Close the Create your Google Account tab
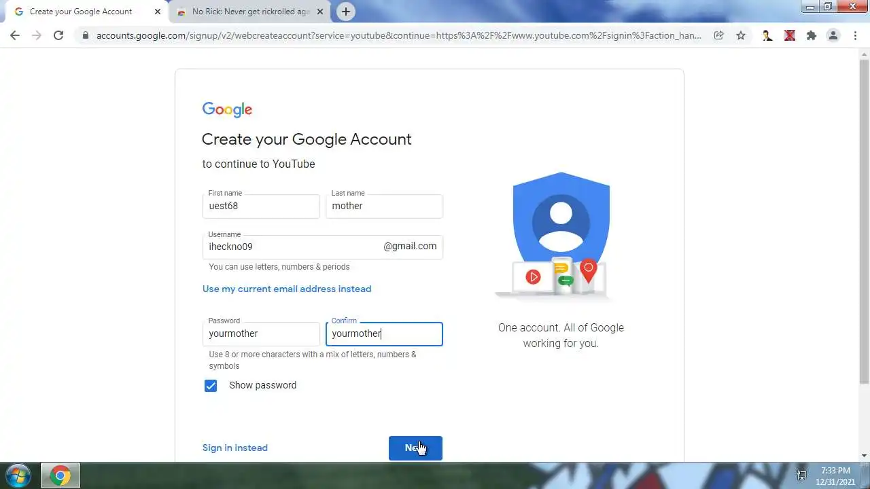The width and height of the screenshot is (870, 489). coord(158,12)
